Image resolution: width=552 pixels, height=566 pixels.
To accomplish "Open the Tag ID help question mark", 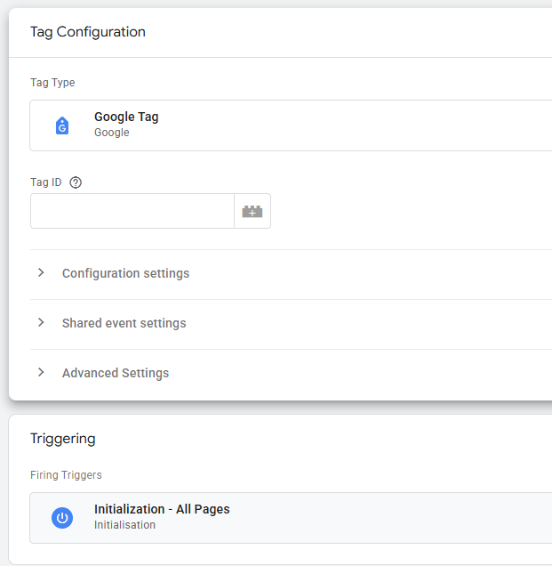I will [76, 182].
